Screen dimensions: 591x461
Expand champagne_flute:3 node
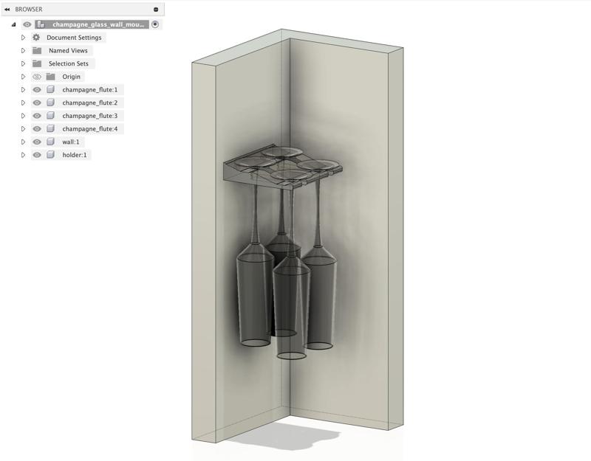(23, 116)
